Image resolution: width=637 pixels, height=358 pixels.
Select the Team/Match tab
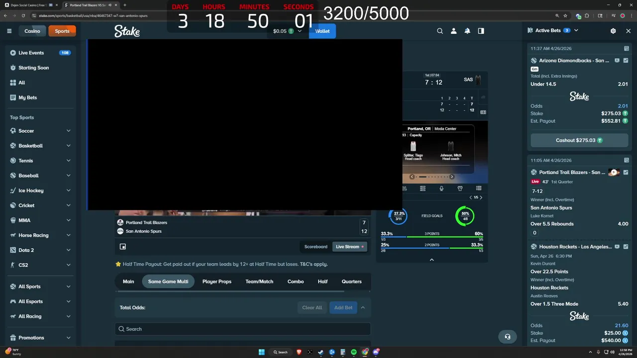pyautogui.click(x=259, y=281)
